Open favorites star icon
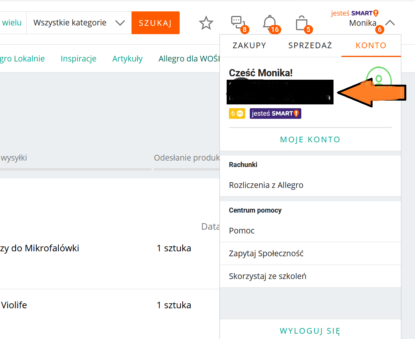 [206, 23]
